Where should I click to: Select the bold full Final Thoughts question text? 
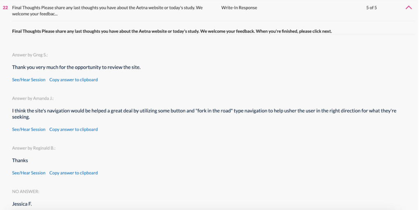pos(172,32)
